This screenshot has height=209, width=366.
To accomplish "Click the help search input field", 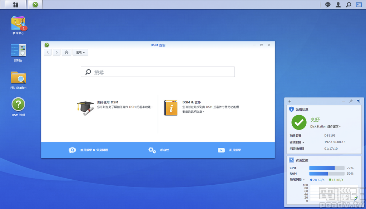I will tap(158, 72).
